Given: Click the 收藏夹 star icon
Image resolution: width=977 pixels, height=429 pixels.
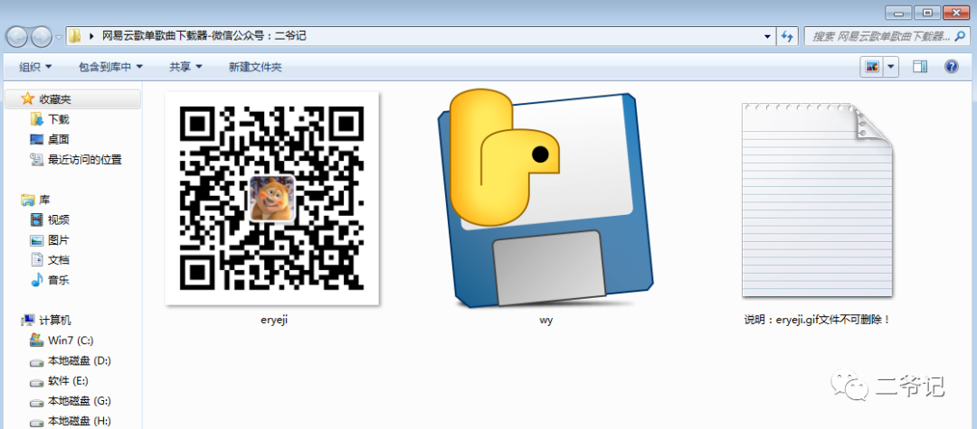Looking at the screenshot, I should (27, 98).
